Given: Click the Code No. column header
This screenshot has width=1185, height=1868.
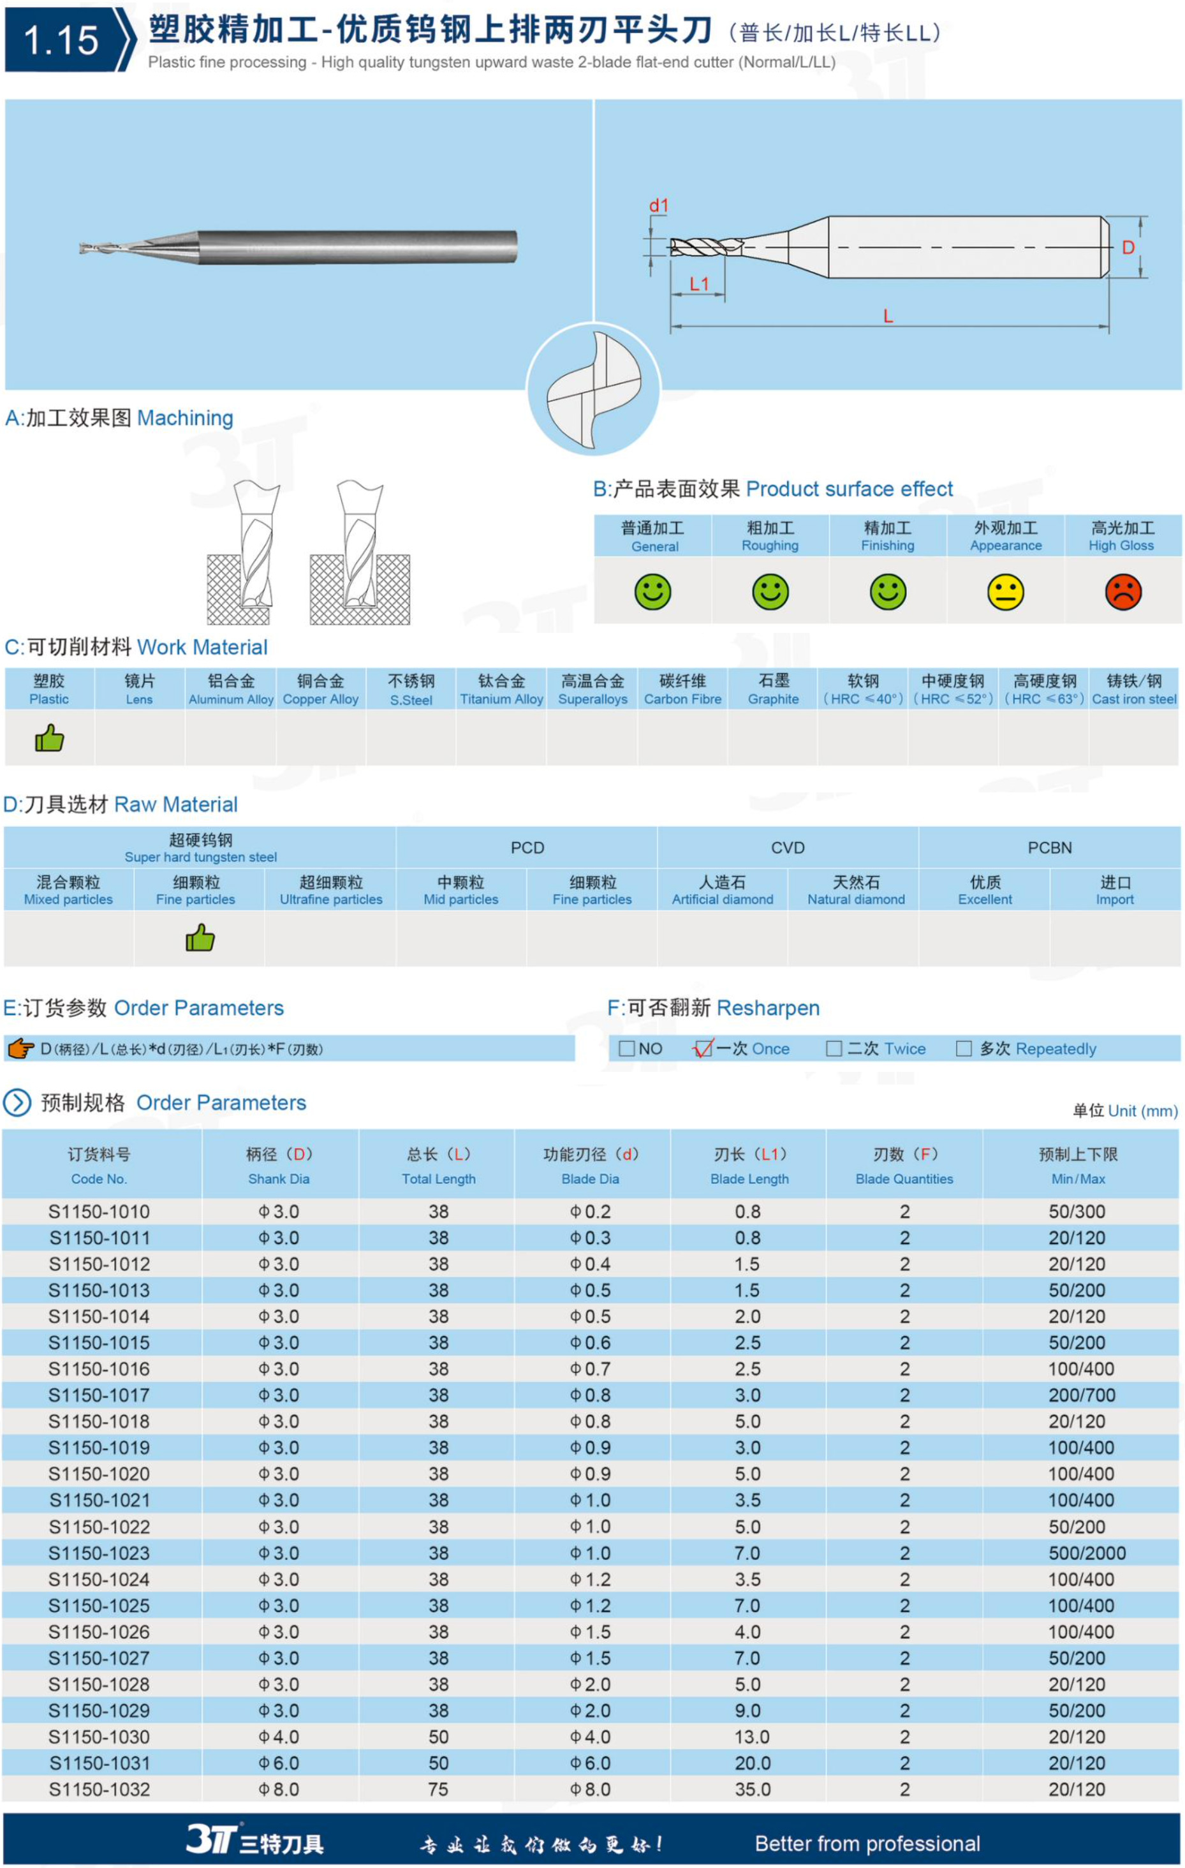Looking at the screenshot, I should pos(99,1165).
